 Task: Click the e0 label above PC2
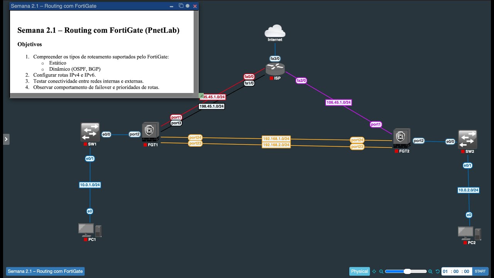(x=469, y=215)
